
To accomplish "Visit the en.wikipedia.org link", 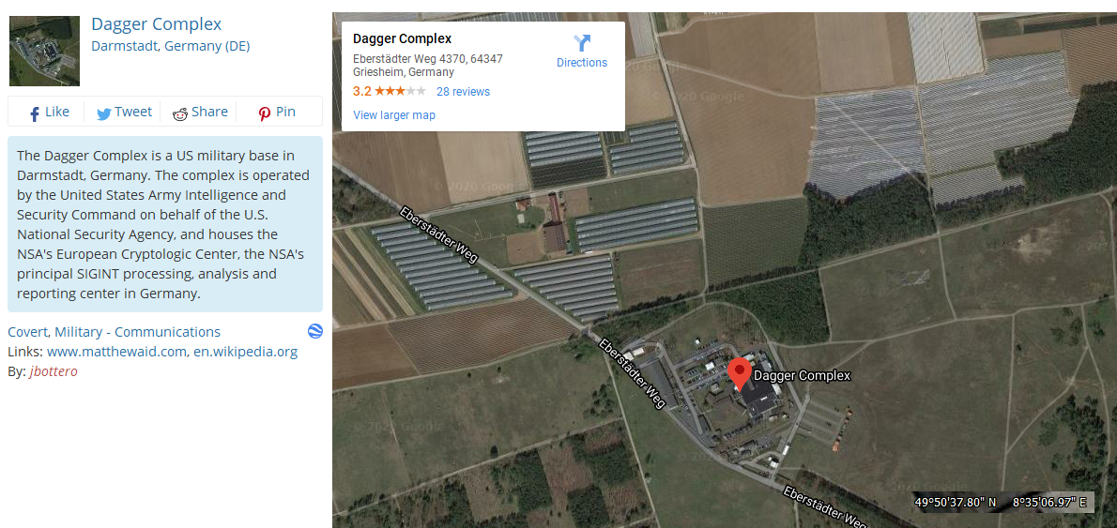I will pos(246,352).
